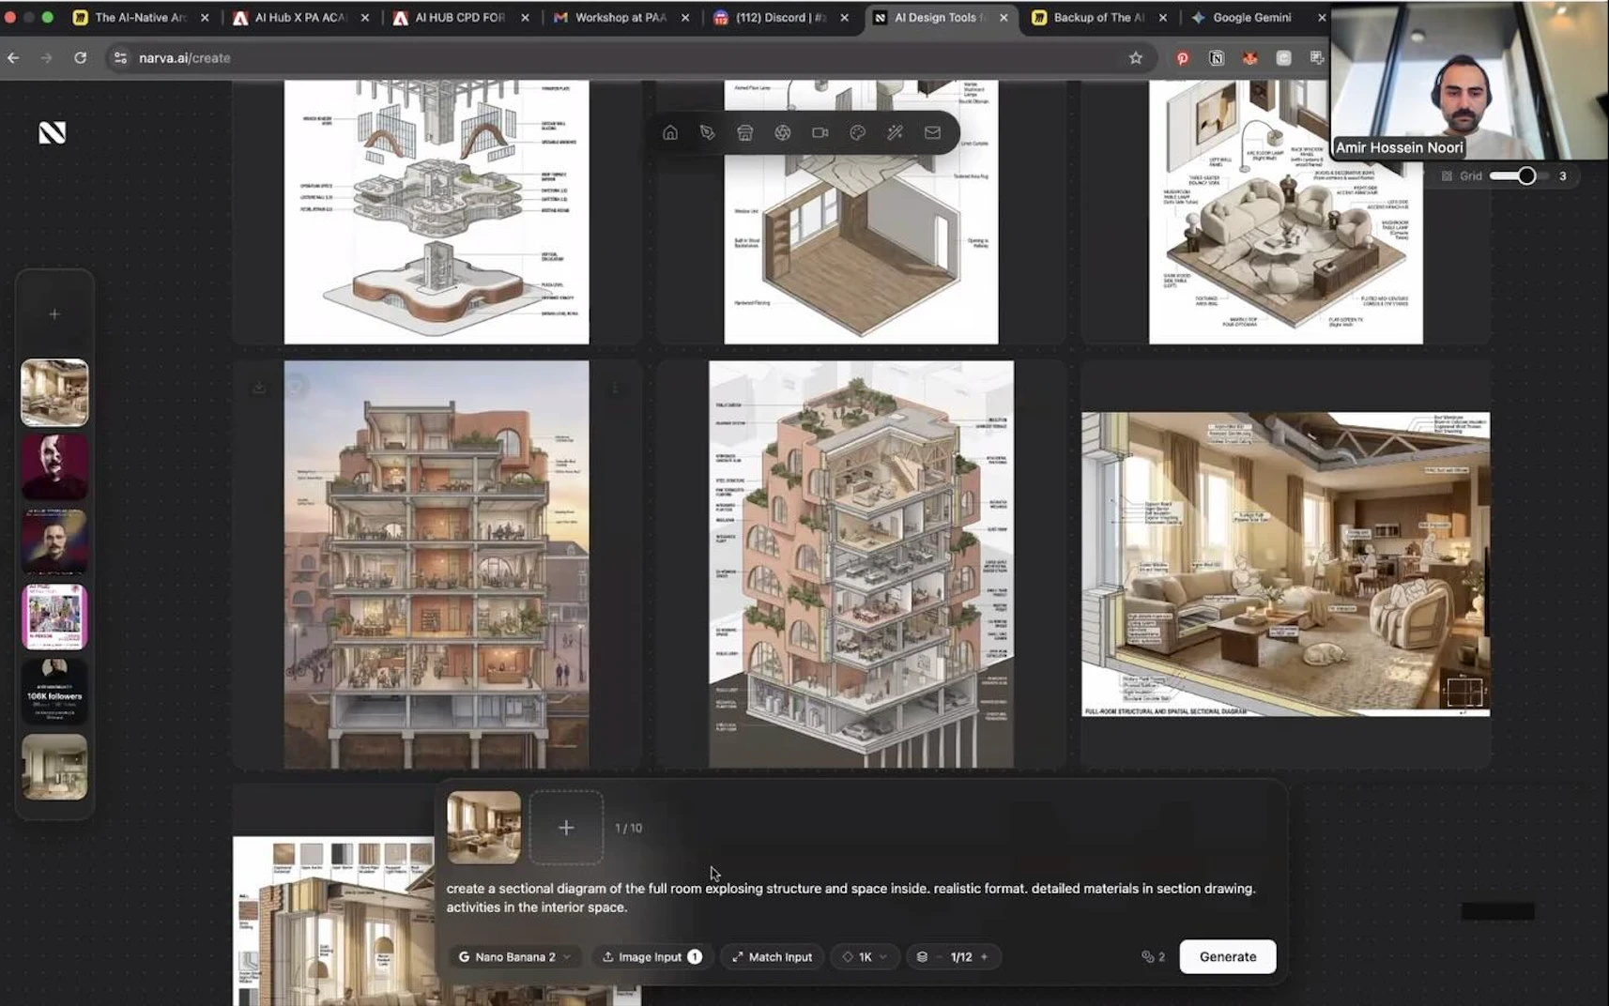Click the magic wand icon
1609x1006 pixels.
pyautogui.click(x=896, y=133)
